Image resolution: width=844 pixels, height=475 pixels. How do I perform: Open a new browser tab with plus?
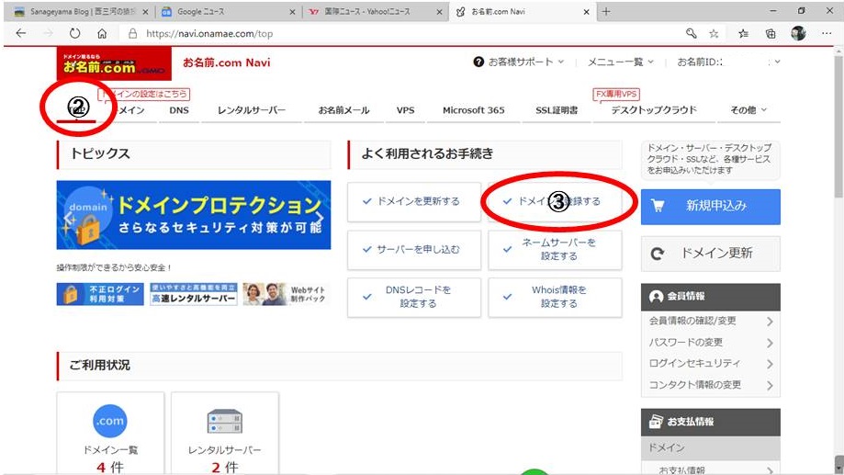606,11
